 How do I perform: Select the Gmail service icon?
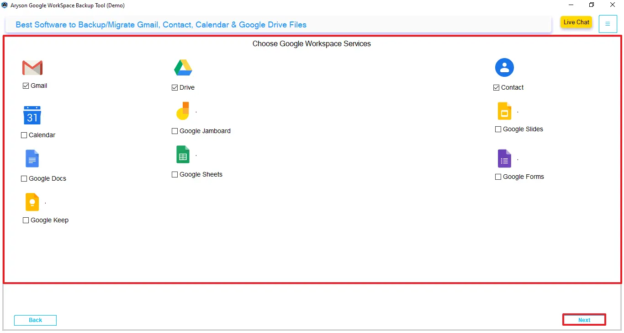pyautogui.click(x=32, y=67)
